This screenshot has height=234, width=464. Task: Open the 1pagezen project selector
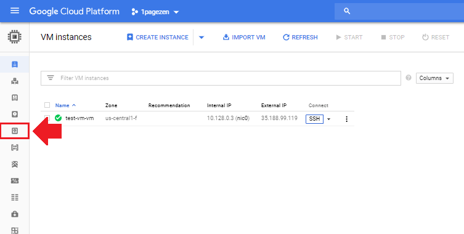pos(155,12)
